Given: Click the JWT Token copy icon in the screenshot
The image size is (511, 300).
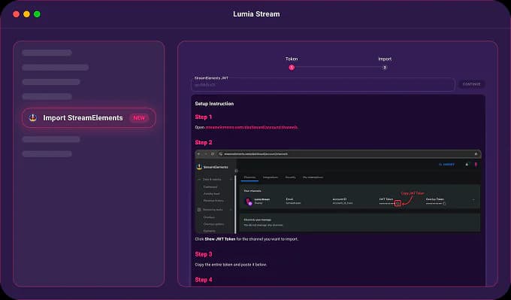Looking at the screenshot, I should pyautogui.click(x=398, y=203).
